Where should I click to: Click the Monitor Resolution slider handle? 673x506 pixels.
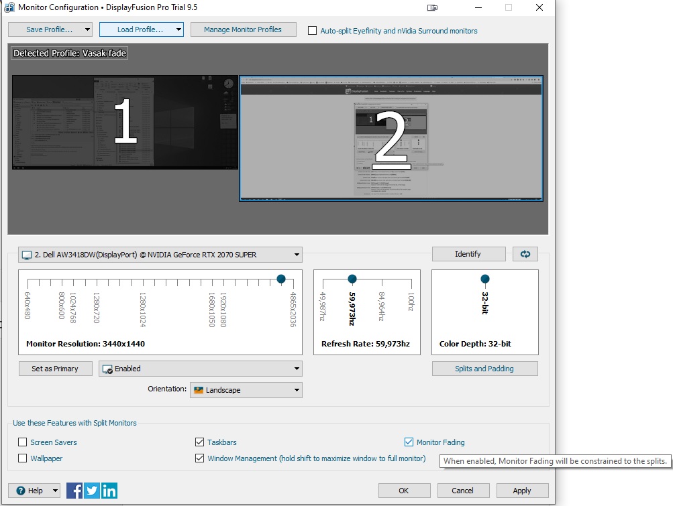point(281,279)
